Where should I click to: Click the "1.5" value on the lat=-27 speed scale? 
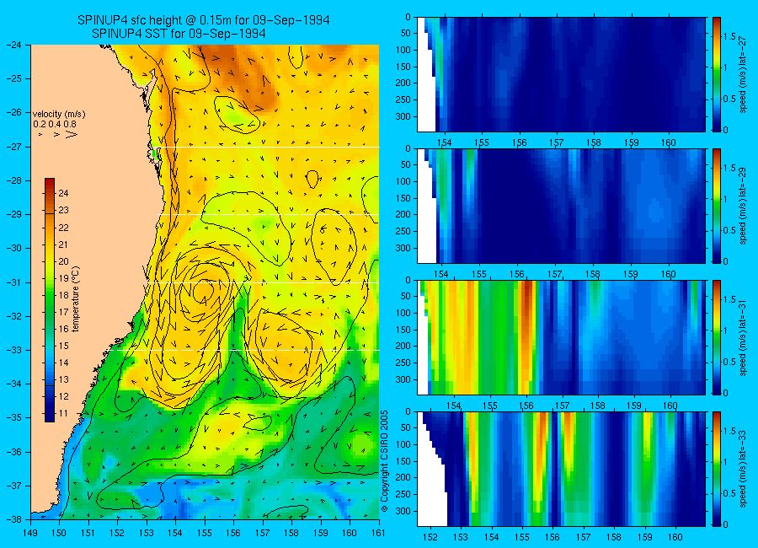pyautogui.click(x=729, y=37)
